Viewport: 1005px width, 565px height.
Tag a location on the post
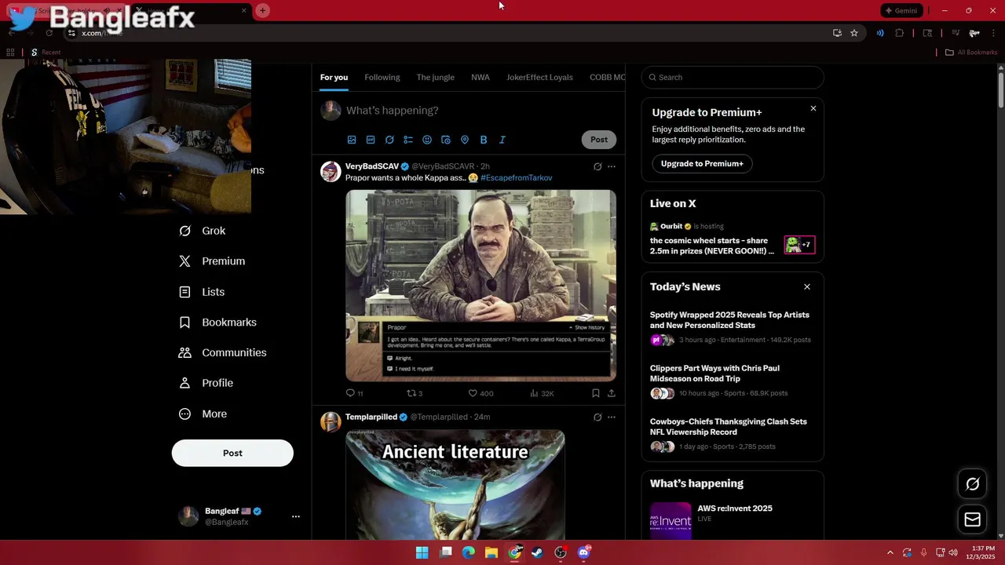(x=465, y=140)
